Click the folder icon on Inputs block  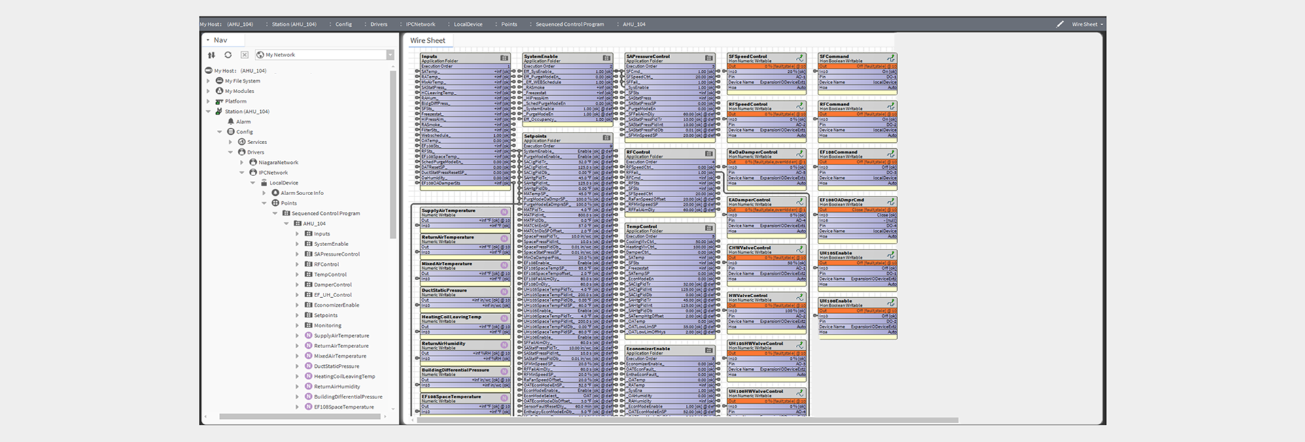point(504,58)
